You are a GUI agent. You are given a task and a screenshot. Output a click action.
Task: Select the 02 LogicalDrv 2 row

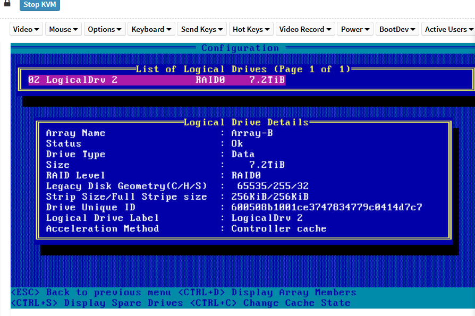click(x=157, y=80)
